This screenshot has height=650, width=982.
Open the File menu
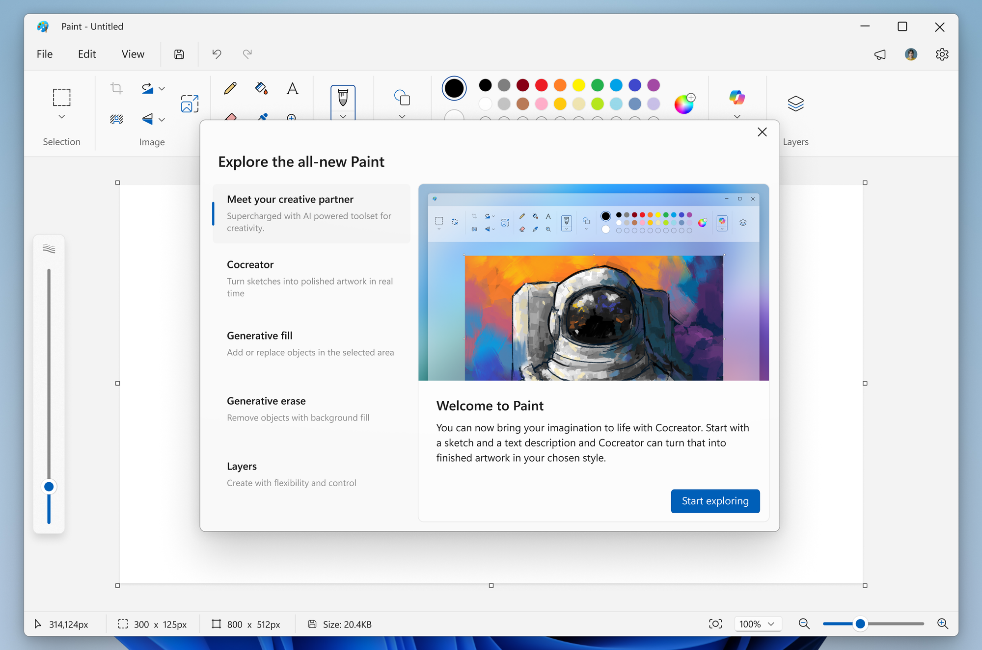(44, 54)
